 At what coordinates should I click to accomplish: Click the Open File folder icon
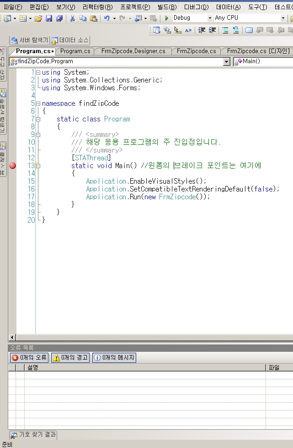click(38, 18)
